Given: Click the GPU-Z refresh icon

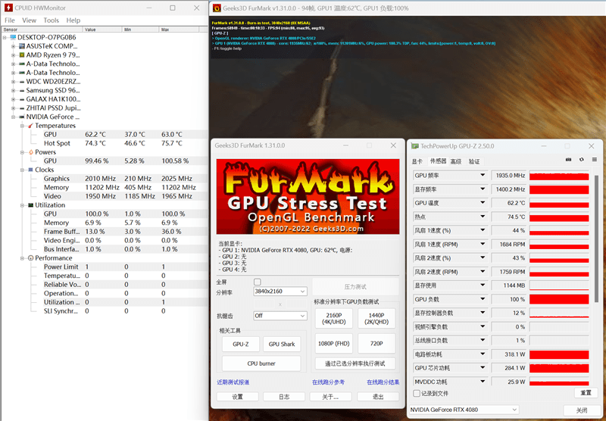Looking at the screenshot, I should 581,160.
